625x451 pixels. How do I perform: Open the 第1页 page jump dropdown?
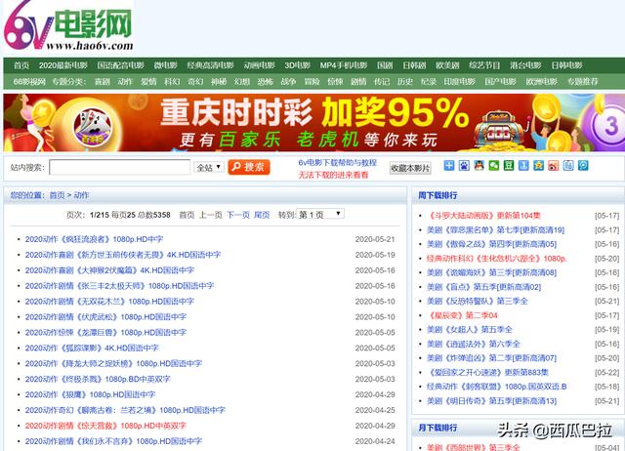pos(320,215)
